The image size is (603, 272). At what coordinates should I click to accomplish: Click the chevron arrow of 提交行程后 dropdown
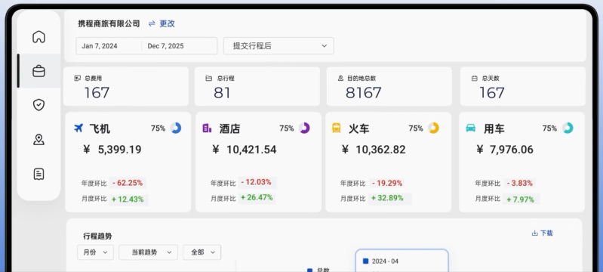tap(325, 46)
